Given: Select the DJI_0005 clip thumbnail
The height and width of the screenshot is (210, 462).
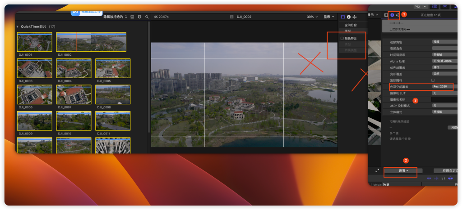Looking at the screenshot, I should pos(113,68).
